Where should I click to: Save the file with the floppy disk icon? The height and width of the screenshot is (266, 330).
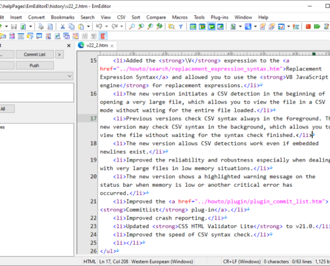tap(14, 27)
